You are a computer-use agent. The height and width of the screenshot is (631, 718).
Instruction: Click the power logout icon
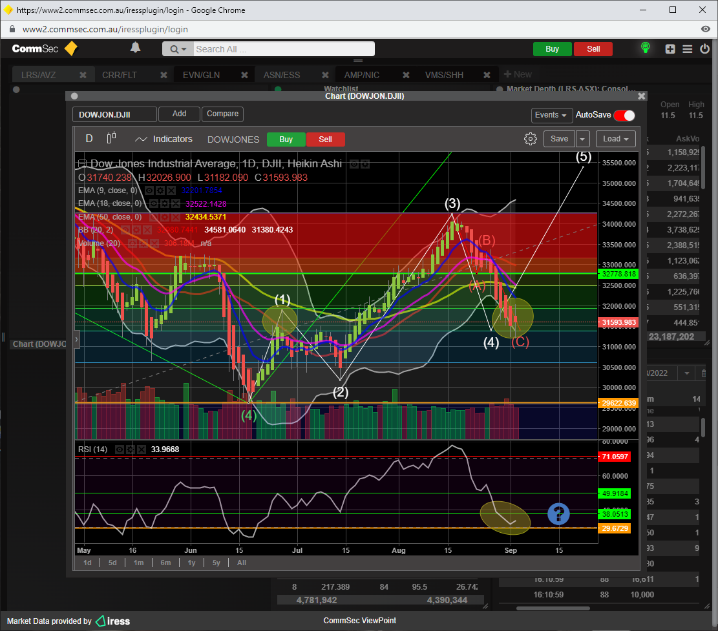(x=704, y=48)
